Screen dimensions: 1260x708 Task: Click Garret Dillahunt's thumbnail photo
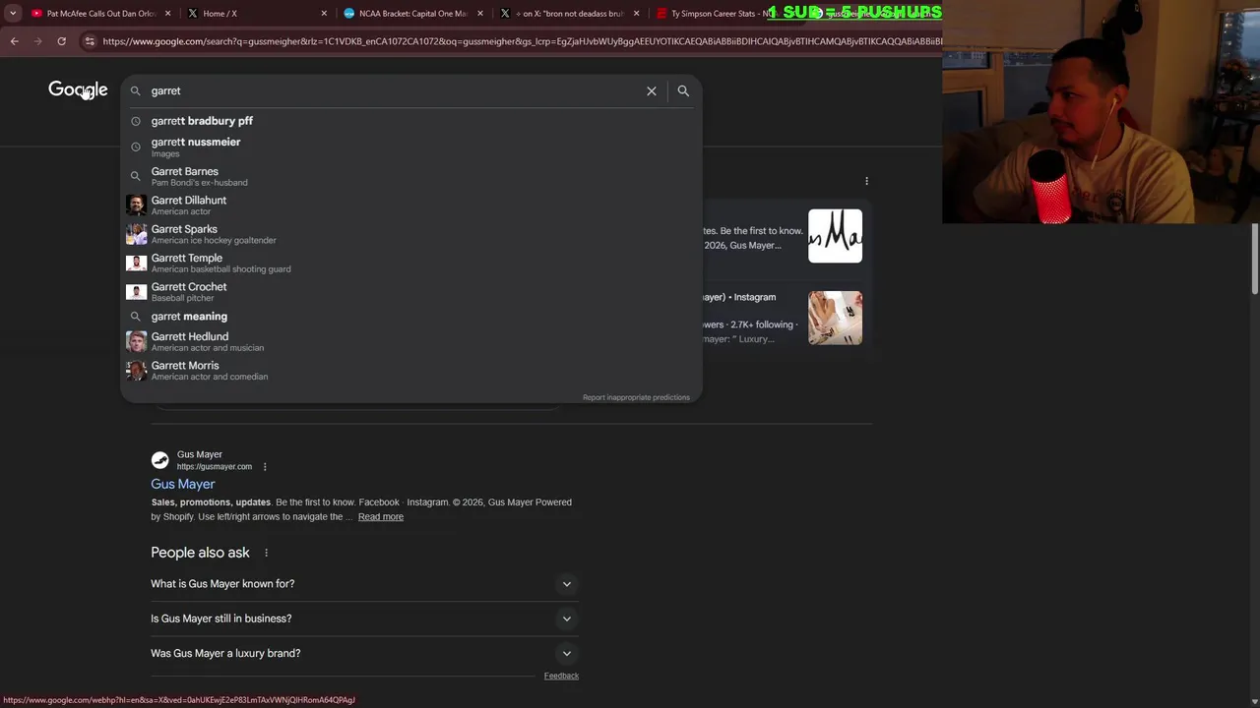click(x=136, y=205)
